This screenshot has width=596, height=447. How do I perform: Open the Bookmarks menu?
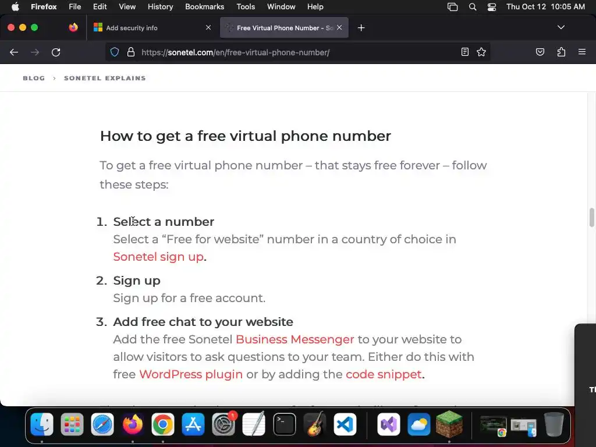pyautogui.click(x=204, y=7)
